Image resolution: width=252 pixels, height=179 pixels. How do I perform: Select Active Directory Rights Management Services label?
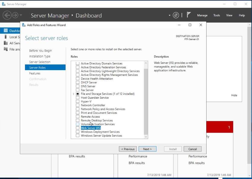click(110, 75)
